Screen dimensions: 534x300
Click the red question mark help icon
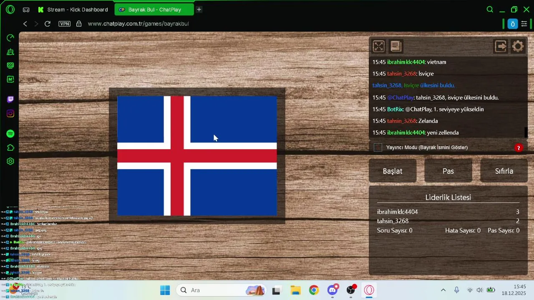(519, 148)
